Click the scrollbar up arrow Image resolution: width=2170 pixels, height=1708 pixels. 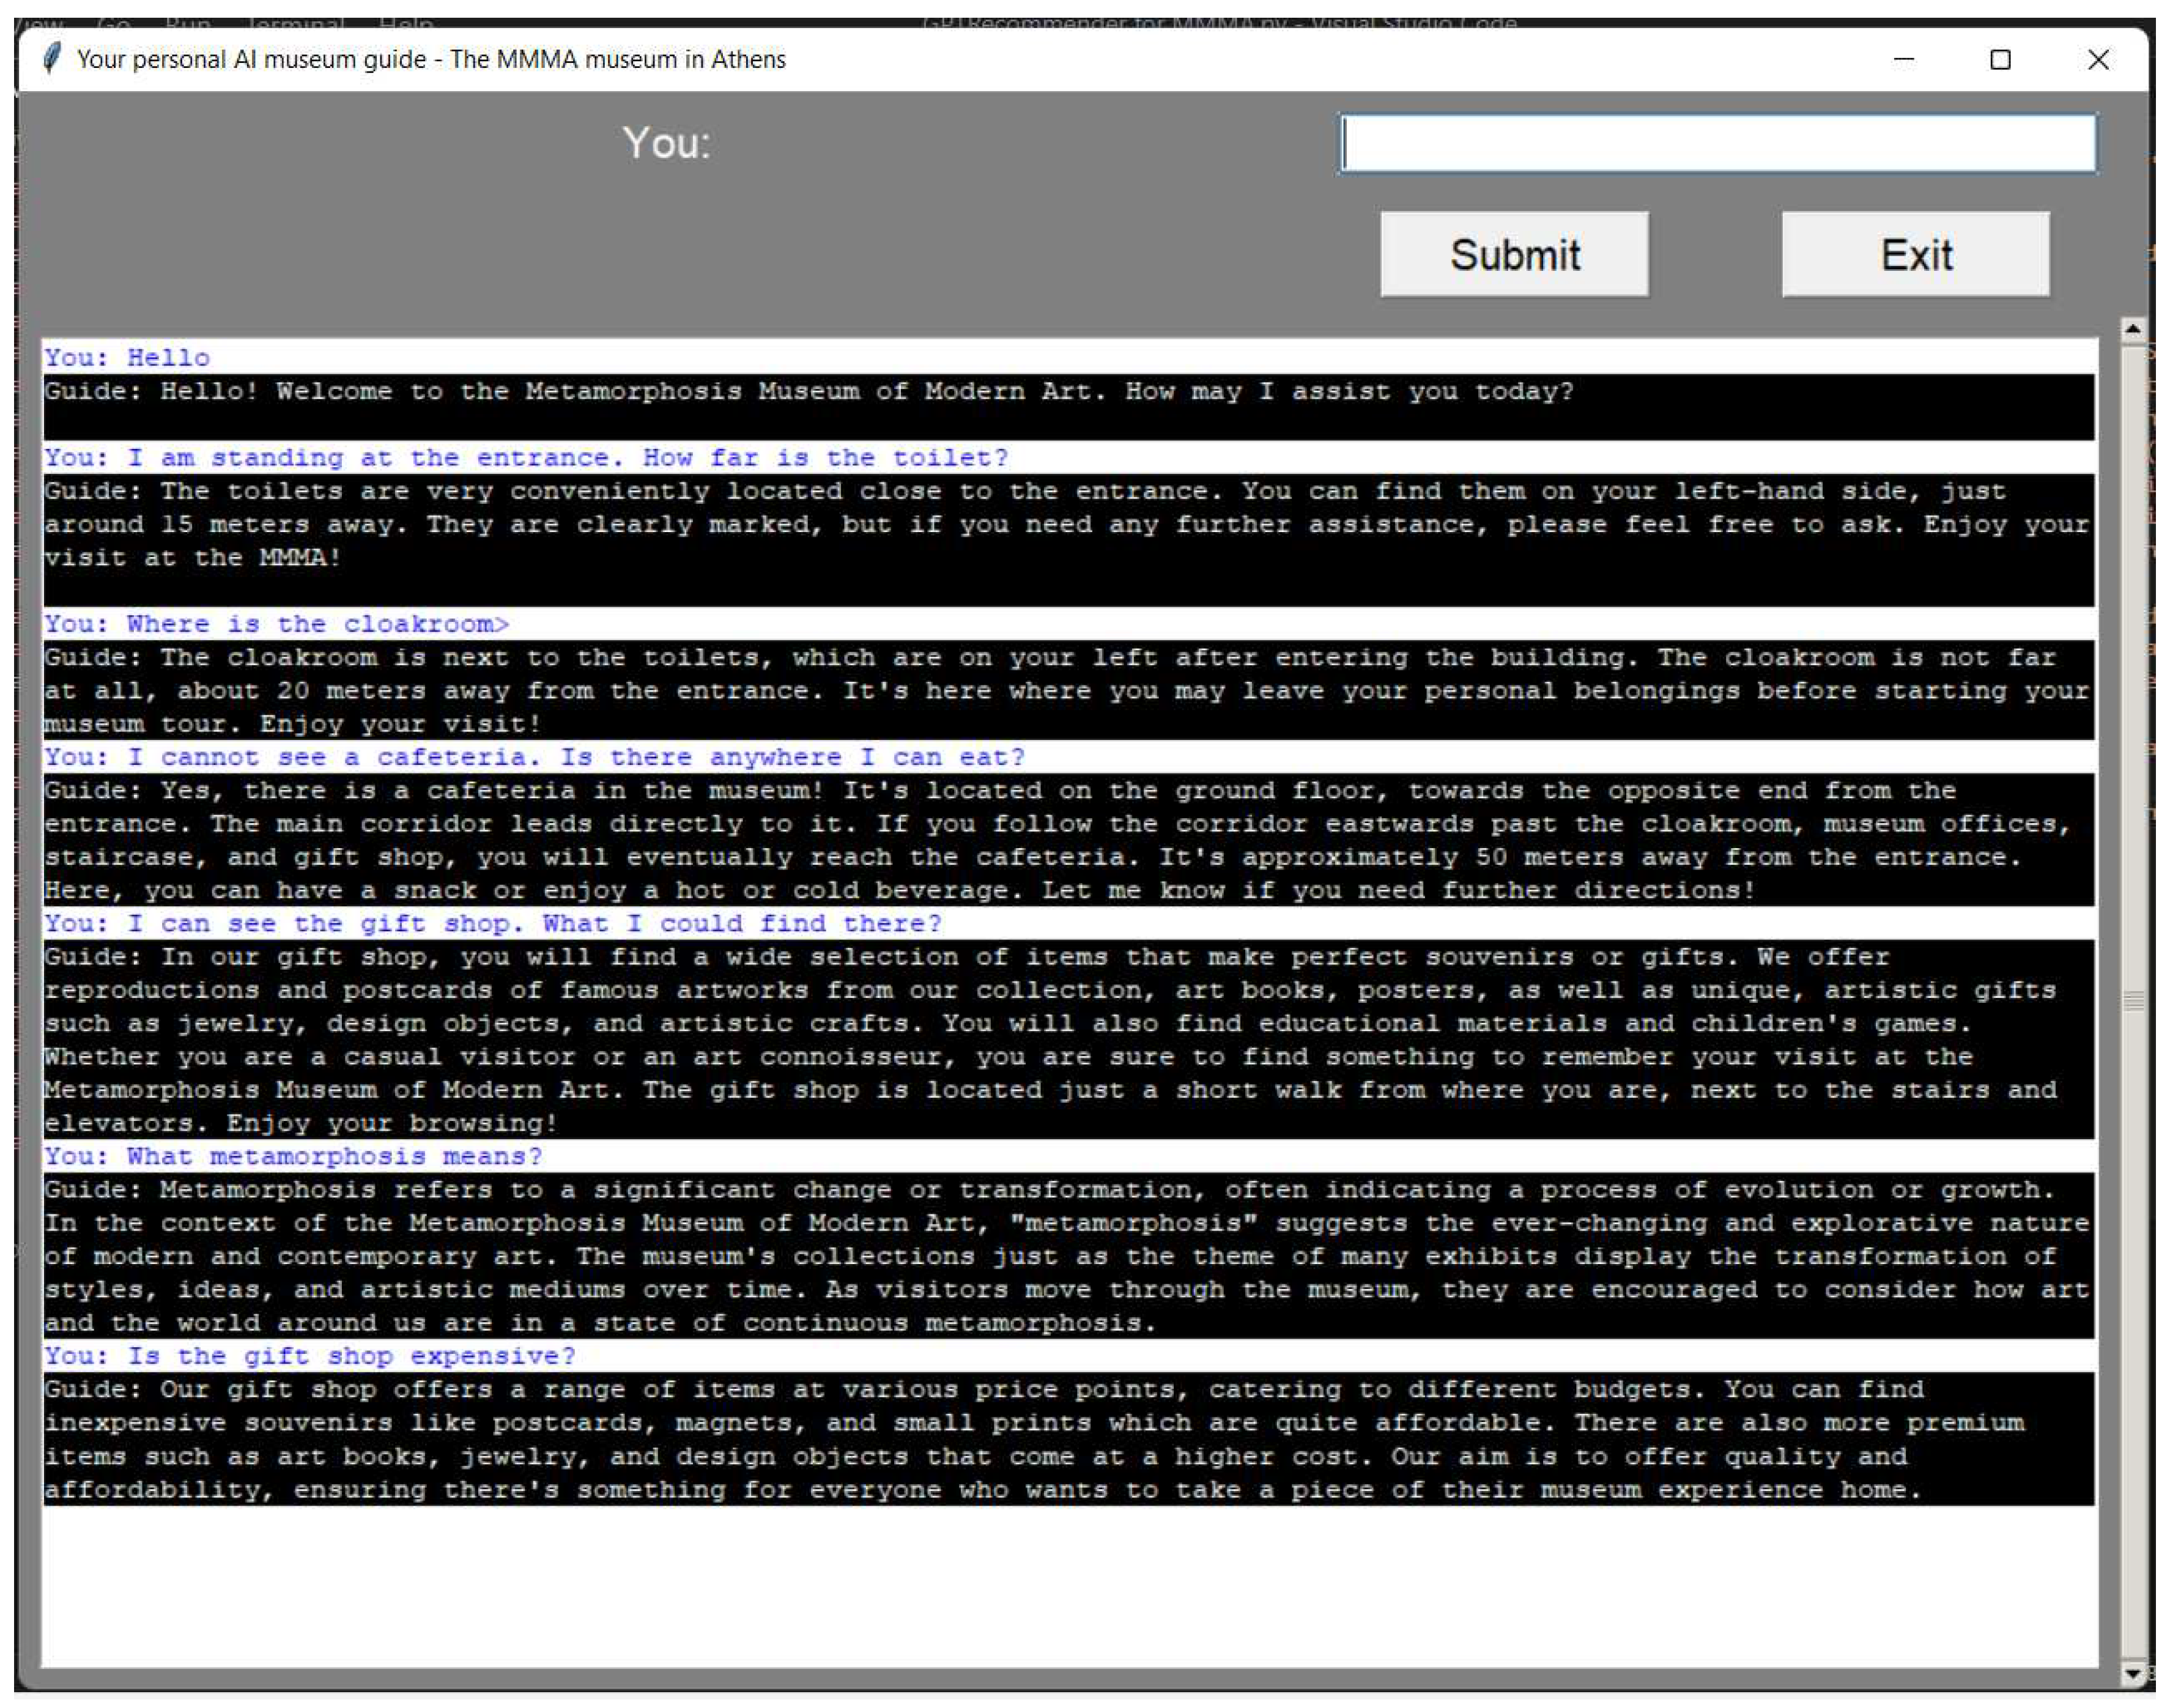click(x=2132, y=329)
